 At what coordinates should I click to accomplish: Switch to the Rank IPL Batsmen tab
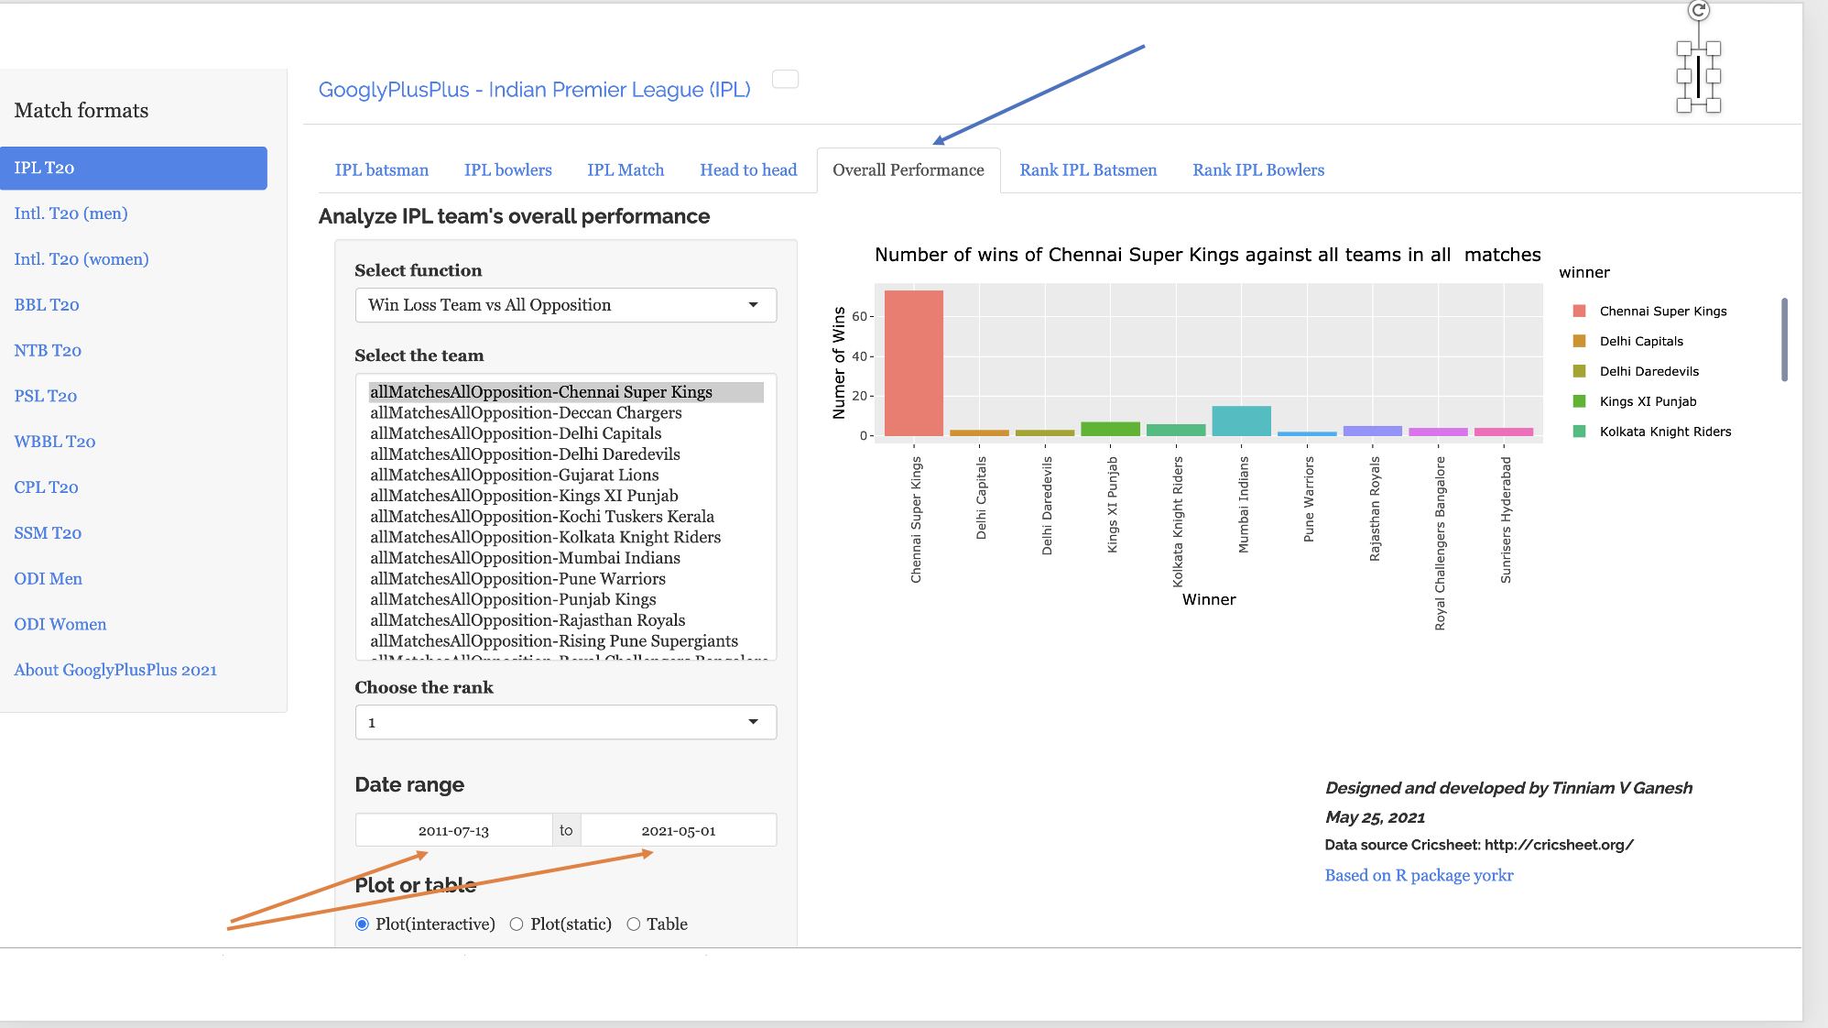click(1088, 170)
